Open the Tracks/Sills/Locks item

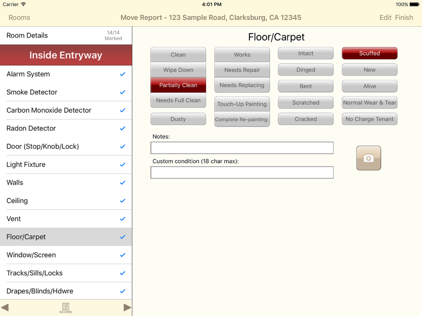[x=66, y=273]
